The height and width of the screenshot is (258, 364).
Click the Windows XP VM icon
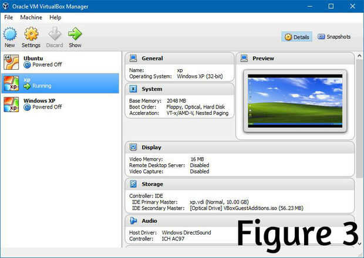pos(11,104)
